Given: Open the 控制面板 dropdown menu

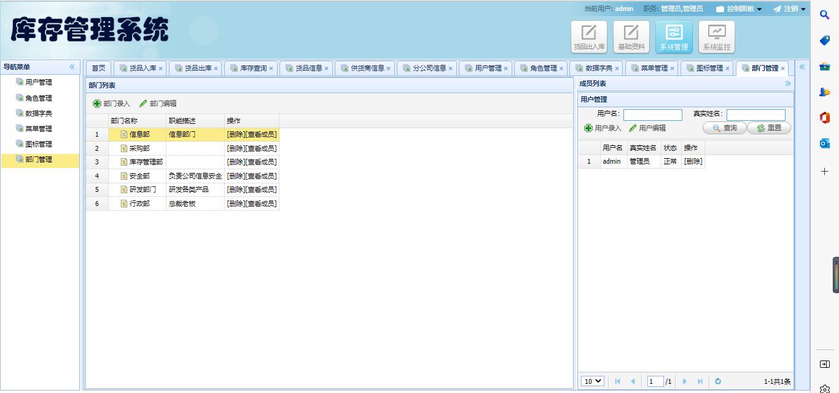Looking at the screenshot, I should 739,9.
